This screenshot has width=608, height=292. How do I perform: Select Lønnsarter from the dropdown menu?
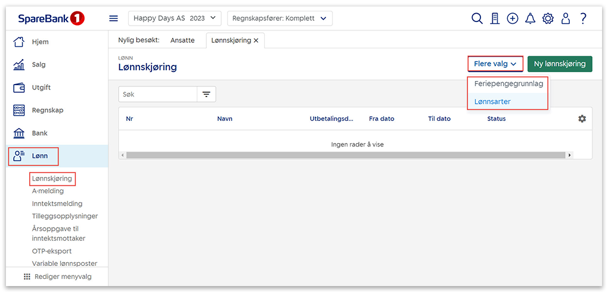point(492,101)
